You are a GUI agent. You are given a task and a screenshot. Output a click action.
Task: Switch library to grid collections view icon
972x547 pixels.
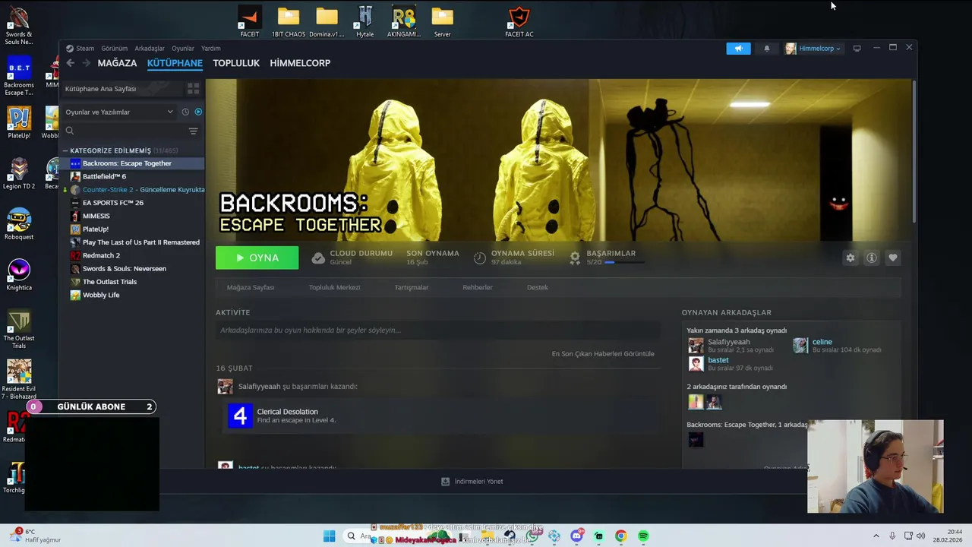tap(193, 89)
